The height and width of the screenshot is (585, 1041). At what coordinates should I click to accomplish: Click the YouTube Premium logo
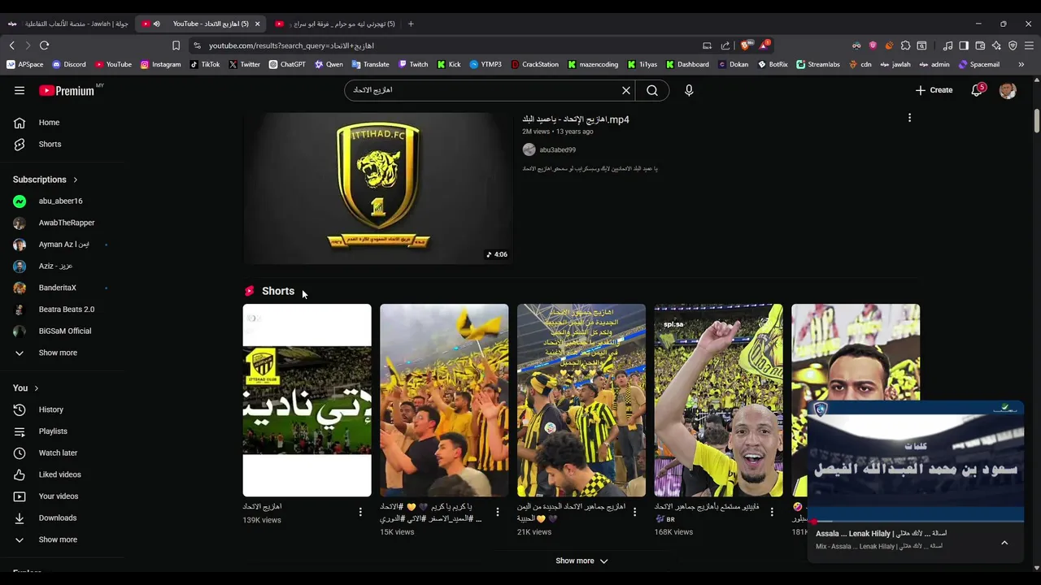click(67, 90)
